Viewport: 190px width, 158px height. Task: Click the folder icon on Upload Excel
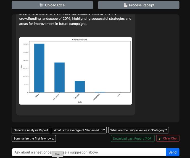[x=41, y=5]
